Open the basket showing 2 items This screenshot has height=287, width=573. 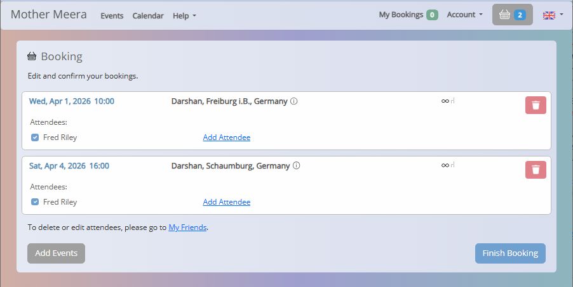pyautogui.click(x=512, y=15)
